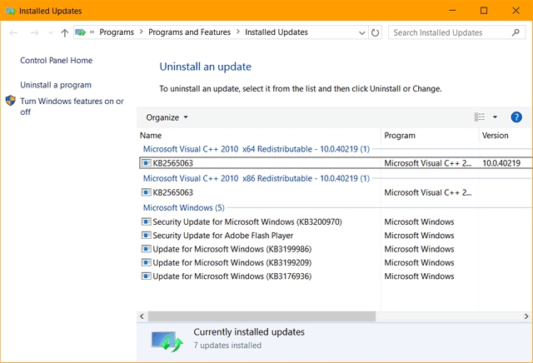Click the icon of x86 KB2565063 row

(147, 192)
